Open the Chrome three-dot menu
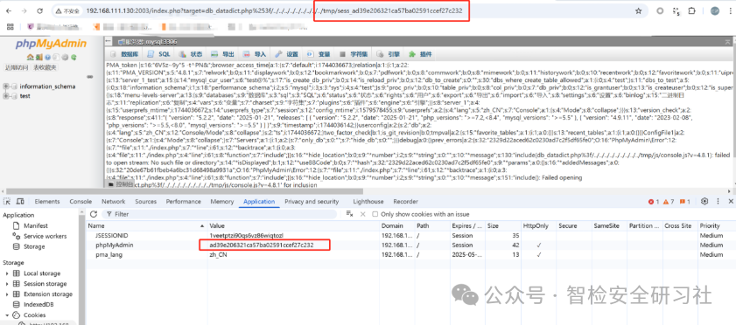Image resolution: width=736 pixels, height=325 pixels. (730, 10)
